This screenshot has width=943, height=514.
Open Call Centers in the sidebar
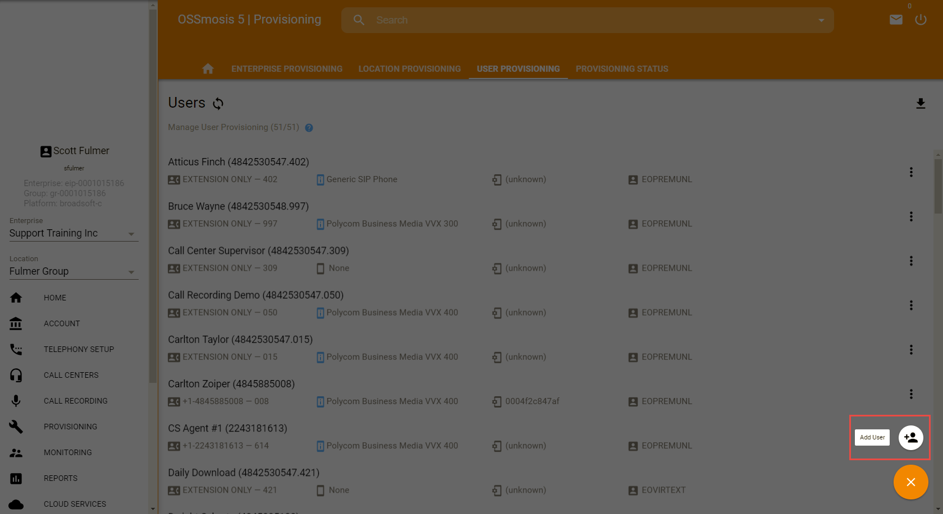click(x=71, y=375)
